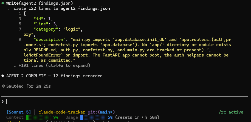This screenshot has width=251, height=122.
Task: Click the Write(agent2_findings.json) tool header
Action: [x=40, y=3]
